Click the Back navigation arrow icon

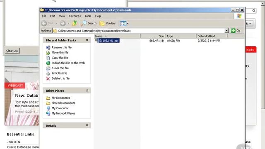(44, 23)
